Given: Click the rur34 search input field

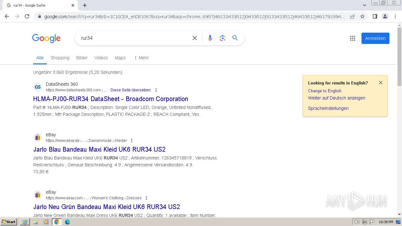Looking at the screenshot, I should tap(133, 38).
